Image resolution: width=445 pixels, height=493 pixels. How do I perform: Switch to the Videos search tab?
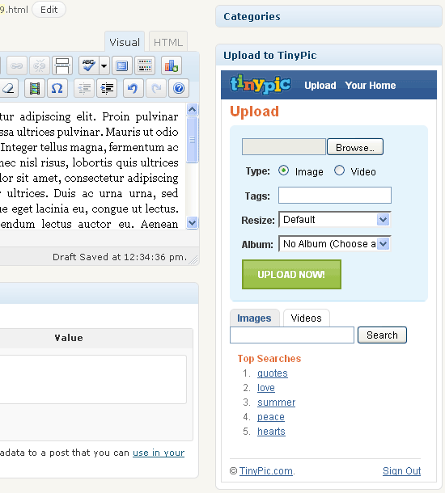point(306,318)
